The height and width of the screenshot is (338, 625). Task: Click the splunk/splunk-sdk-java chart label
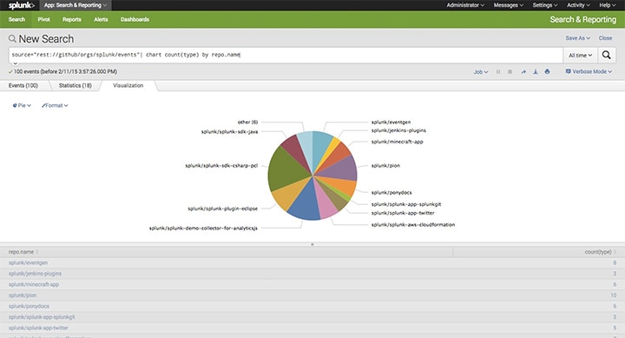coord(229,132)
